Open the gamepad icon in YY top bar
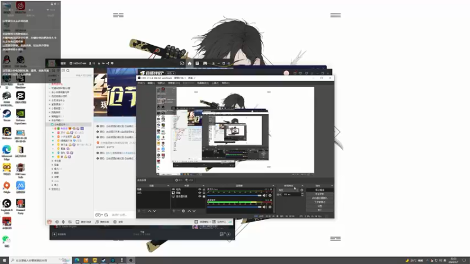Viewport: 470px width, 264px height. click(205, 63)
